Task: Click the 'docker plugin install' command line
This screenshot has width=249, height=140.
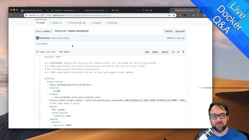Action: pyautogui.click(x=117, y=100)
